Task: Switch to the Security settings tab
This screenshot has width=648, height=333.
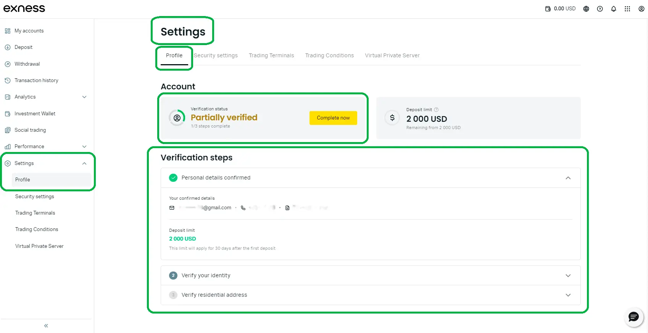Action: (x=216, y=55)
